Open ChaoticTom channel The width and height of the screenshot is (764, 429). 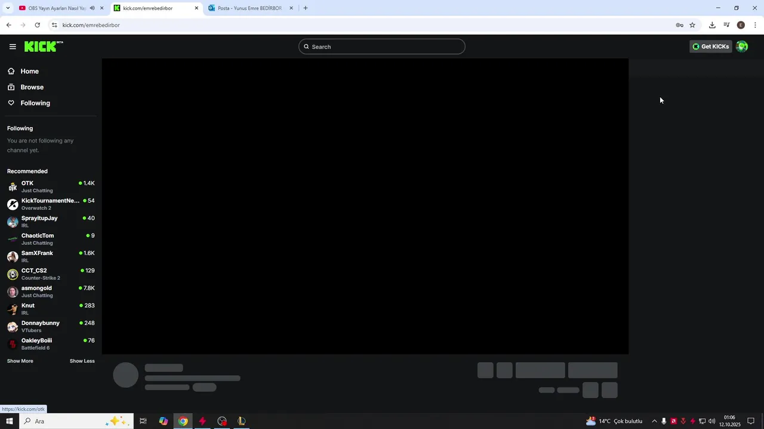(51, 239)
